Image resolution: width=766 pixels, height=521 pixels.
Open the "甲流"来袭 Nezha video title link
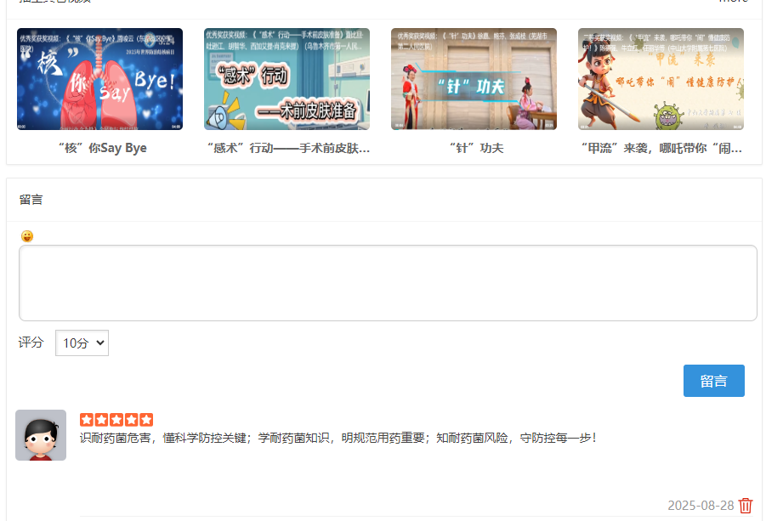(x=661, y=147)
